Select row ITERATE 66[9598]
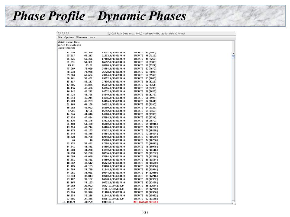Image resolution: width=290 pixels, height=217 pixels. point(111,114)
